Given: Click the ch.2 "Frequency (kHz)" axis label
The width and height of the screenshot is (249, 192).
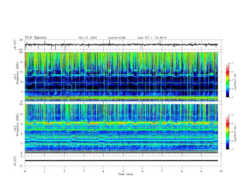Looking at the screenshot, I should coord(17,125).
